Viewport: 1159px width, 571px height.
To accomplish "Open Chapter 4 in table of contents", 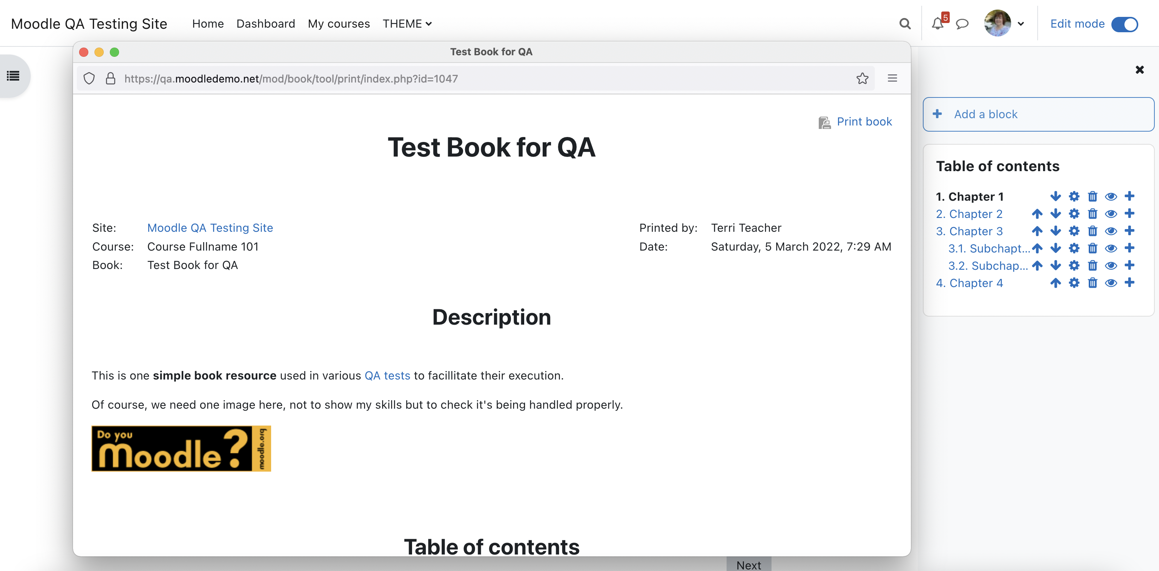I will (x=970, y=283).
